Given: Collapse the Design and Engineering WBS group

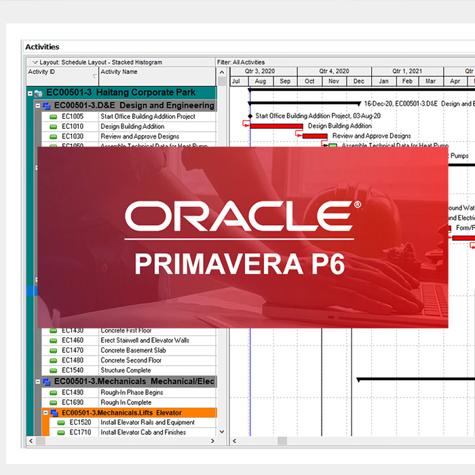Looking at the screenshot, I should pos(38,106).
